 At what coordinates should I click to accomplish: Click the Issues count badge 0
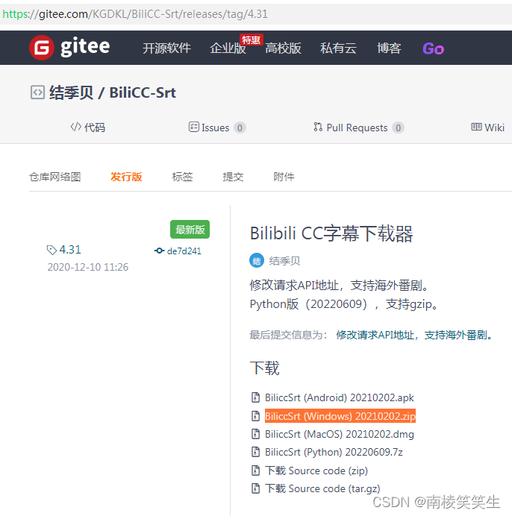[x=240, y=128]
